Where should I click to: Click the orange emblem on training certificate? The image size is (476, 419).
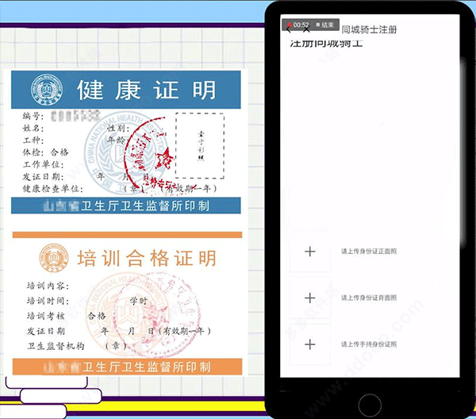(x=50, y=258)
